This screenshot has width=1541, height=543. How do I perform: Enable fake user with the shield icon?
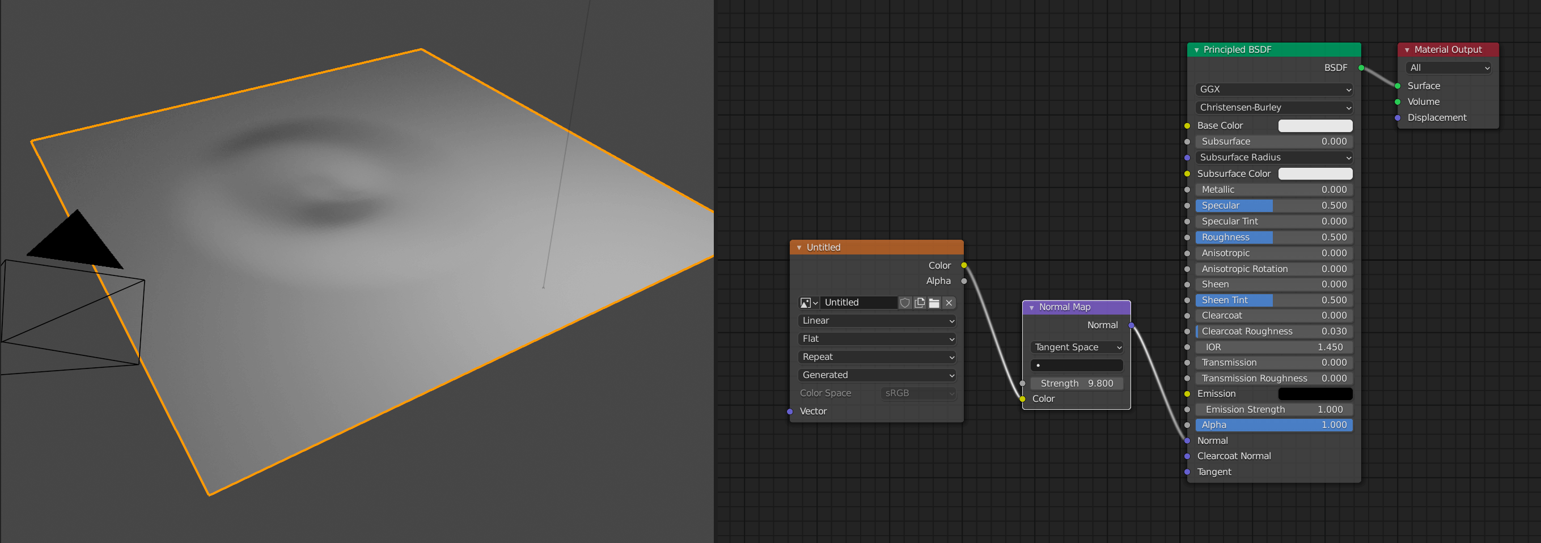905,303
